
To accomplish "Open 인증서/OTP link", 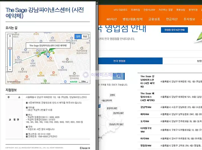I will pyautogui.click(x=149, y=10).
